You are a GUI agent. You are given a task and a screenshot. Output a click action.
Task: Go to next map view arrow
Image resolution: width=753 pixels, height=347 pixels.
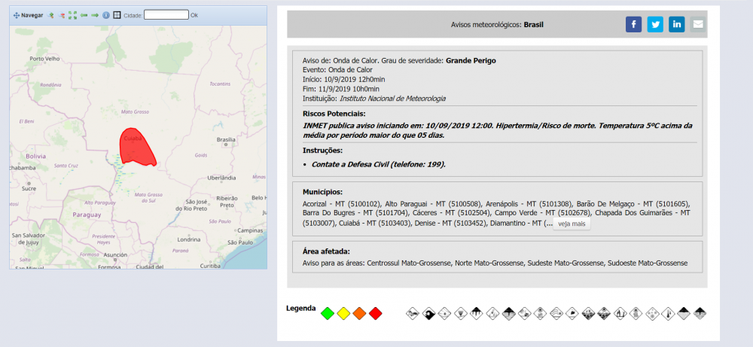(95, 15)
